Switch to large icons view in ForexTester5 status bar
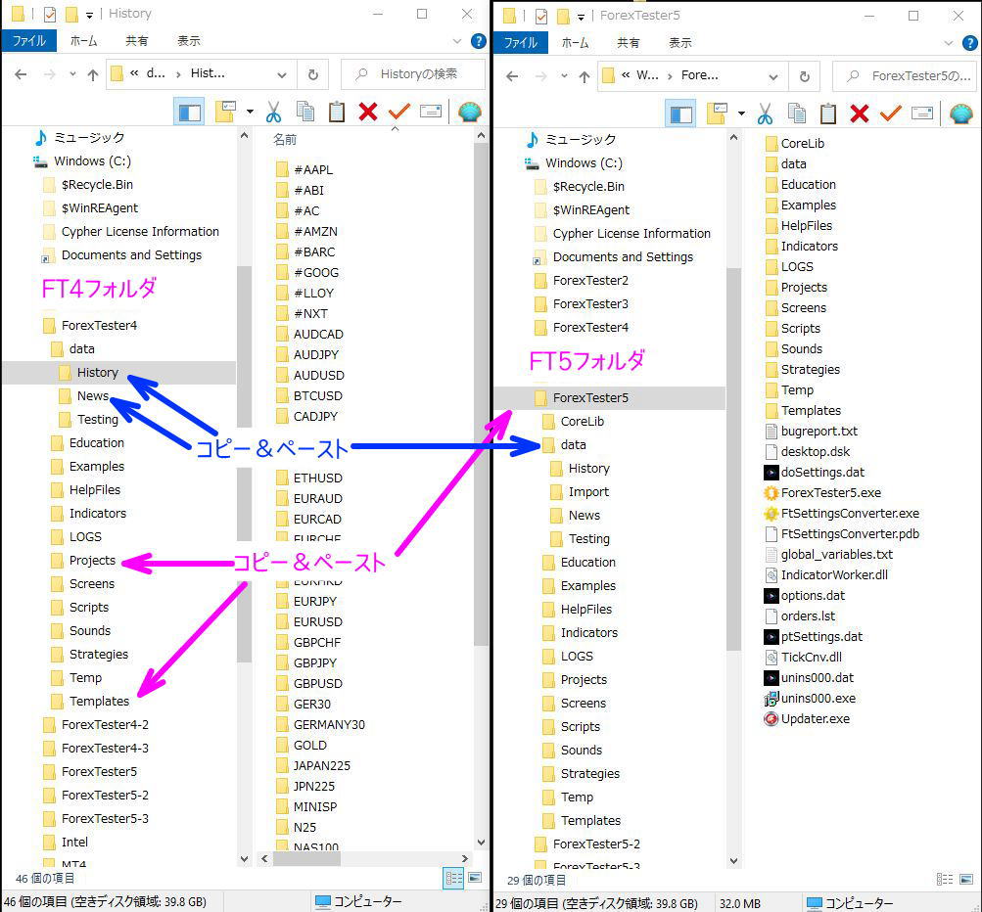982x912 pixels. click(x=966, y=880)
